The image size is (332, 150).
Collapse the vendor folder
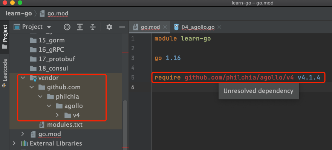coord(23,78)
